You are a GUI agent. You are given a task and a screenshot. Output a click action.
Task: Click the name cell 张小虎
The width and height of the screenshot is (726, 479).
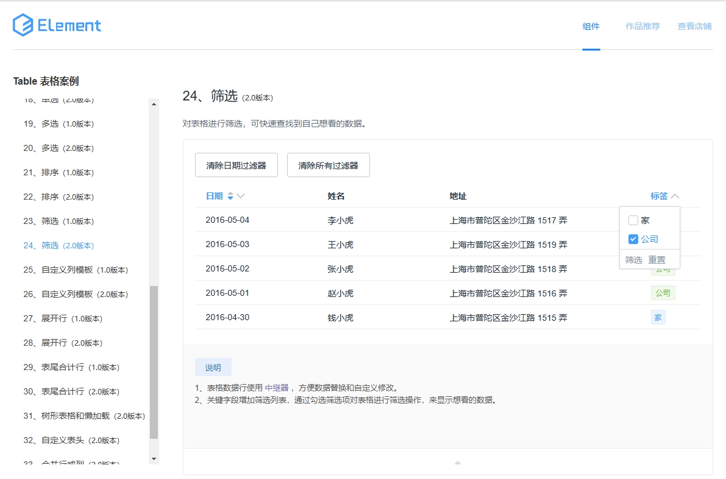tap(340, 269)
